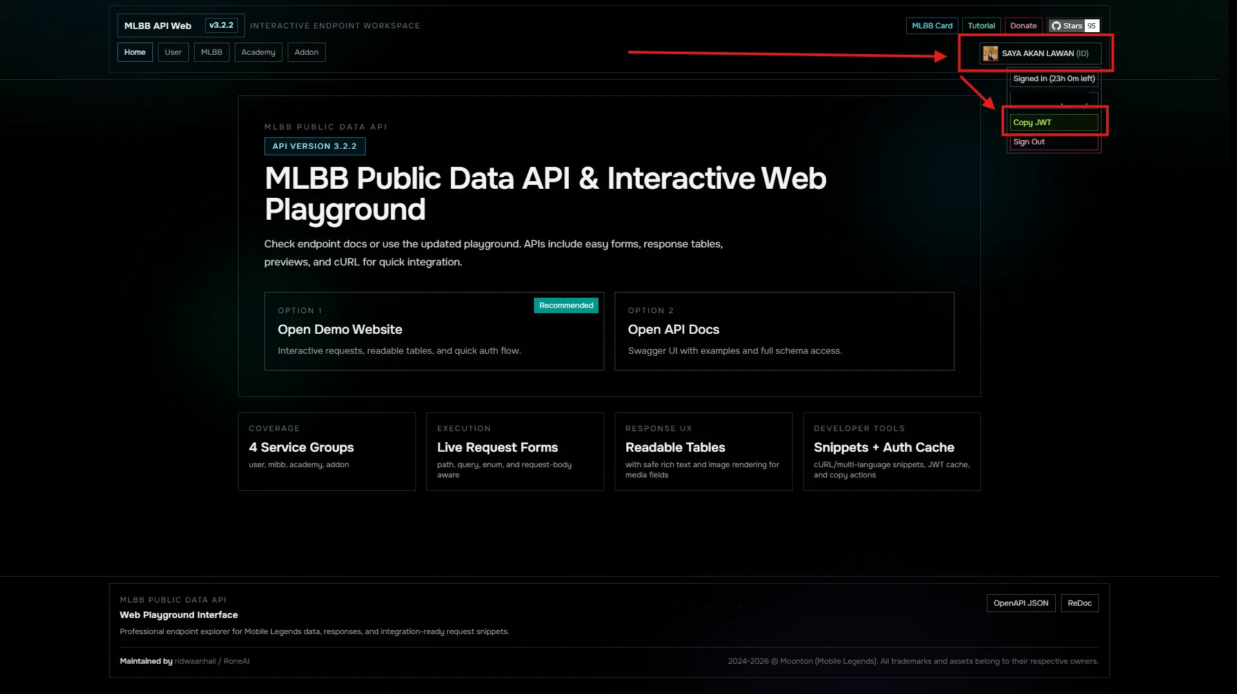Open the User tab
The height and width of the screenshot is (694, 1237).
(x=173, y=52)
